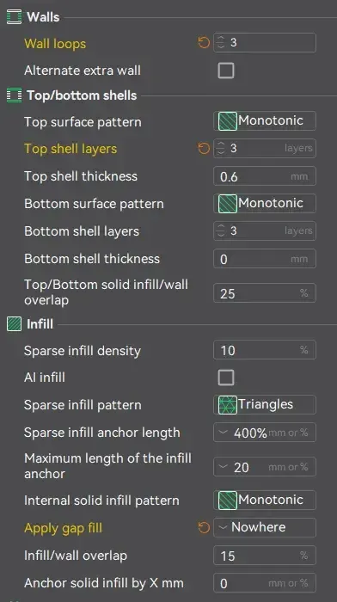This screenshot has height=602, width=337.
Task: Click the Infill section icon
Action: click(15, 324)
